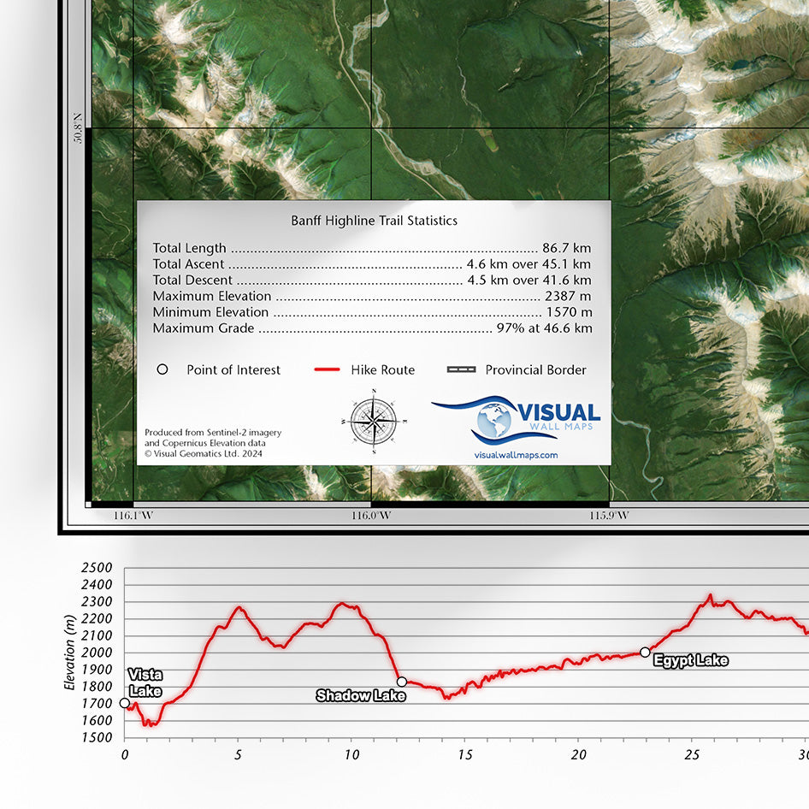Select the Vista Lake point marker
Viewport: 809px width, 809px height.
tap(126, 703)
